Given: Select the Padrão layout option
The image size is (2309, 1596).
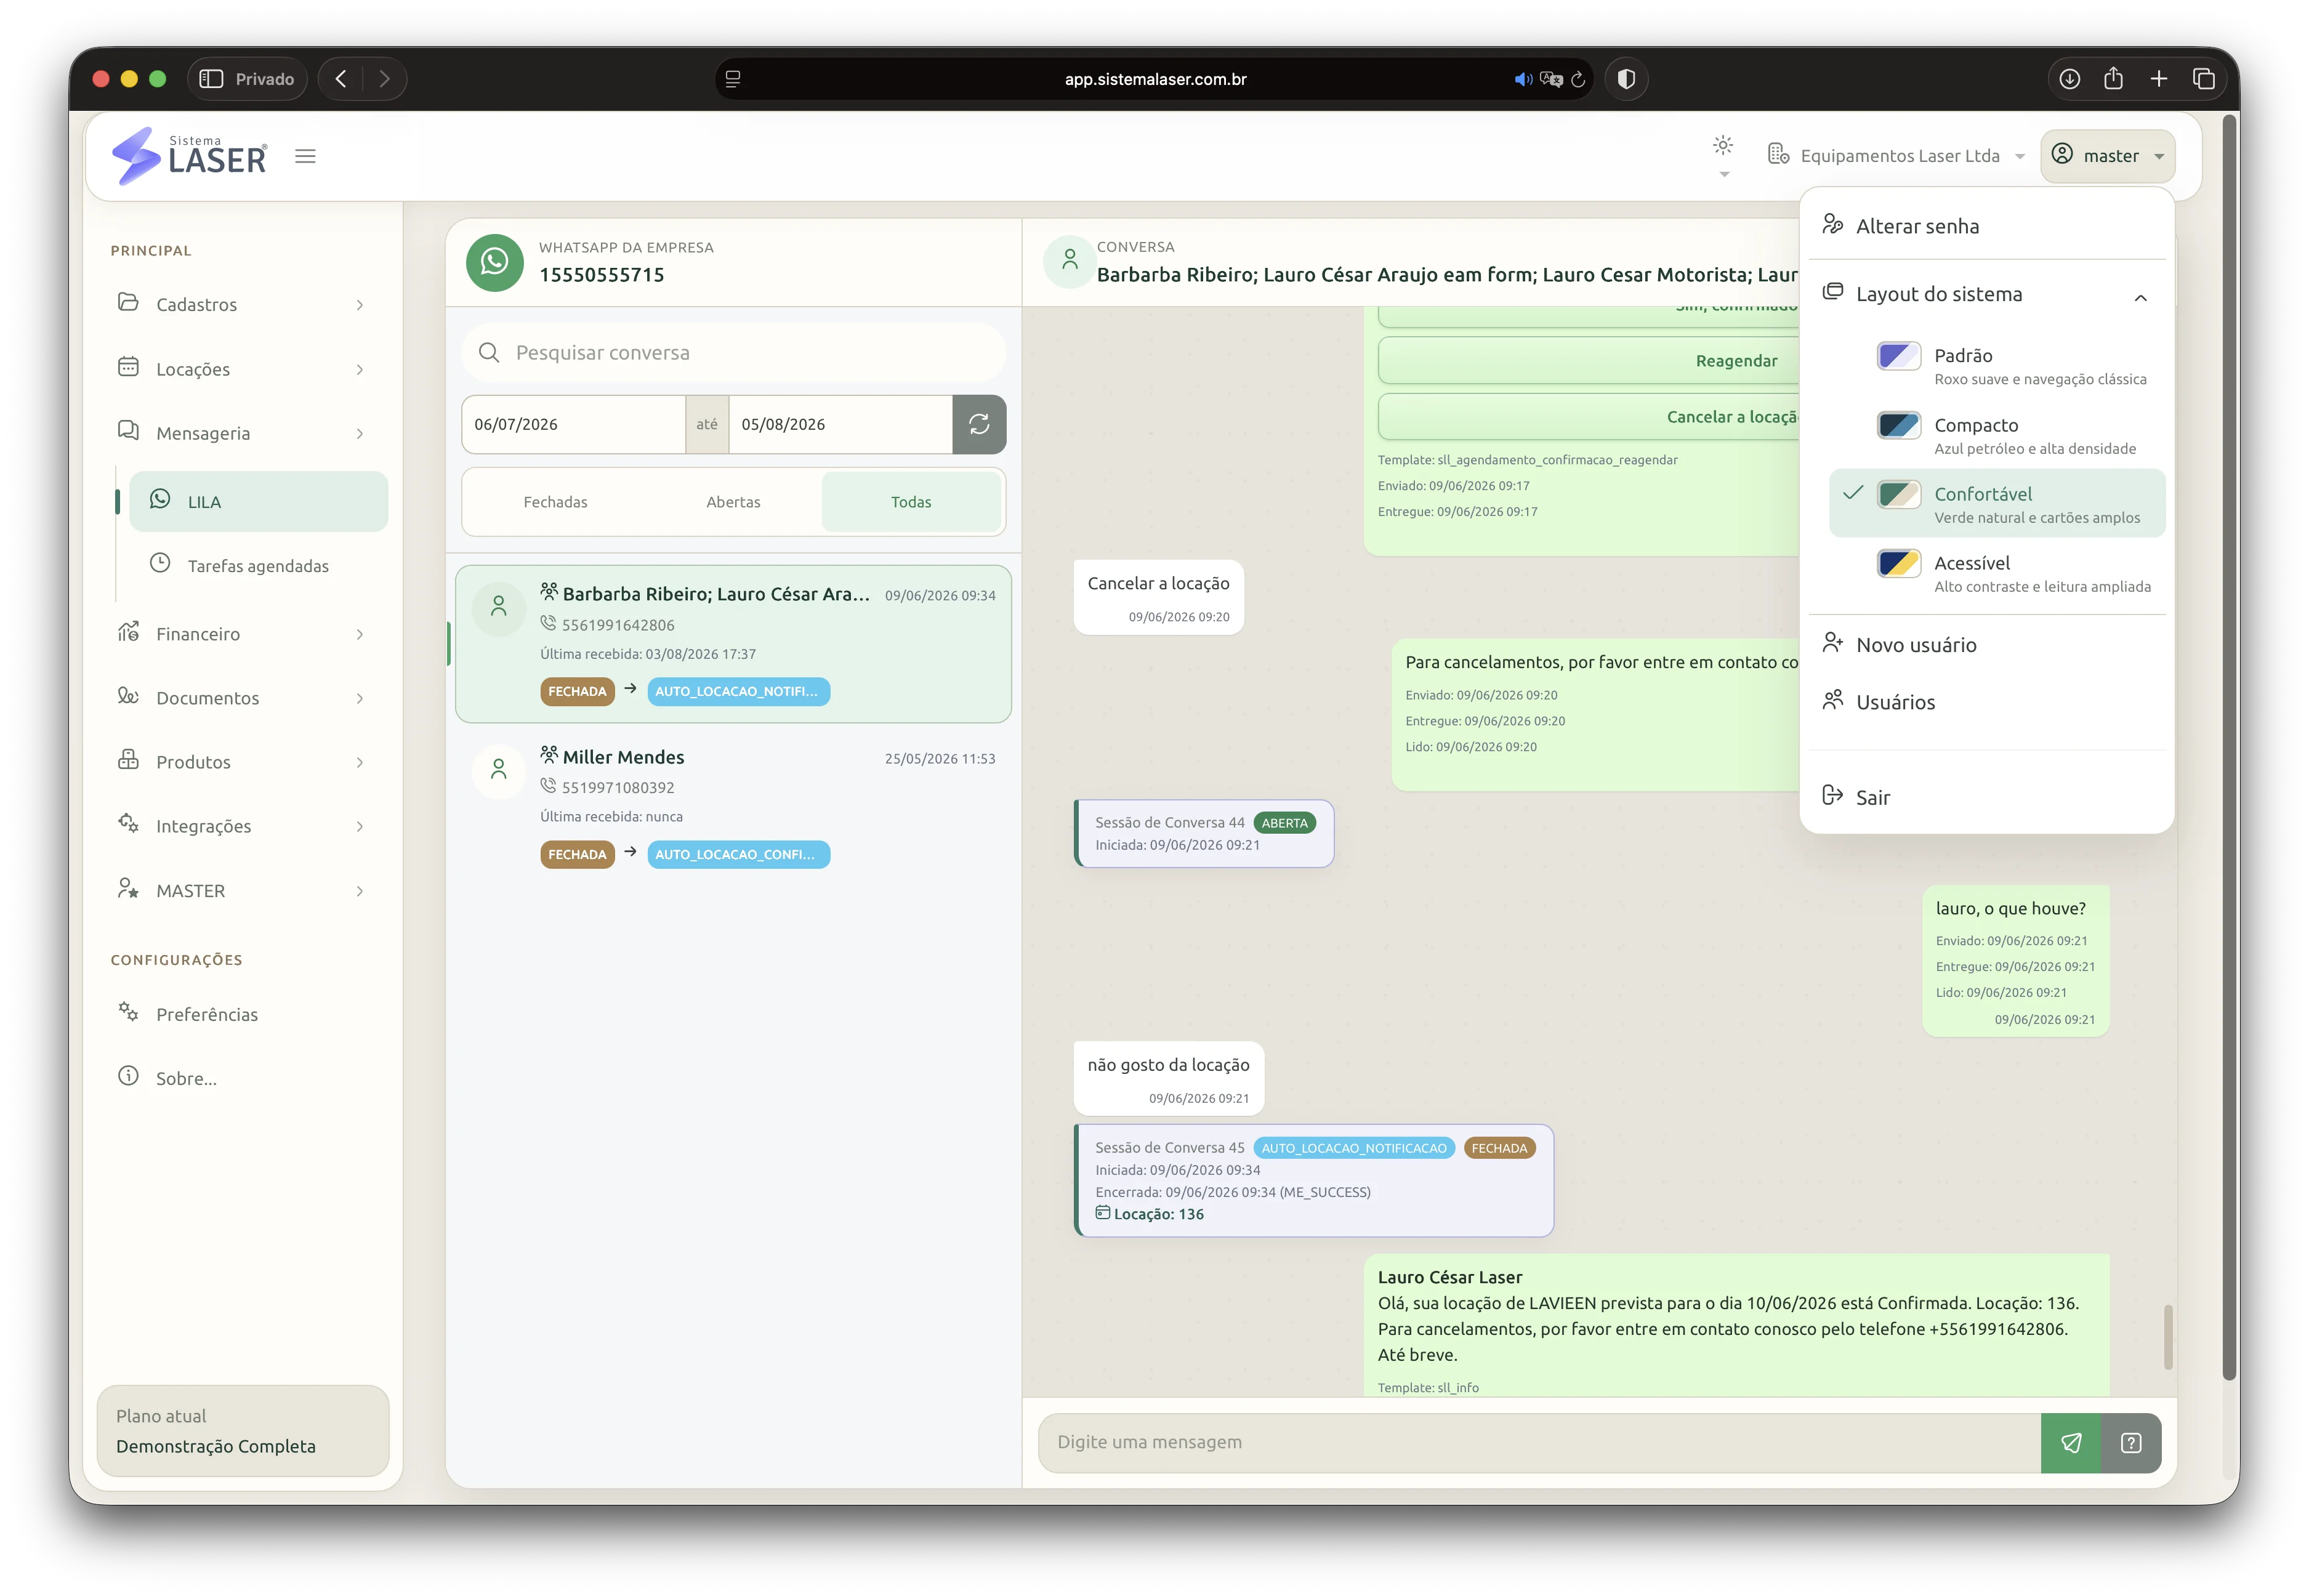Looking at the screenshot, I should point(1997,366).
